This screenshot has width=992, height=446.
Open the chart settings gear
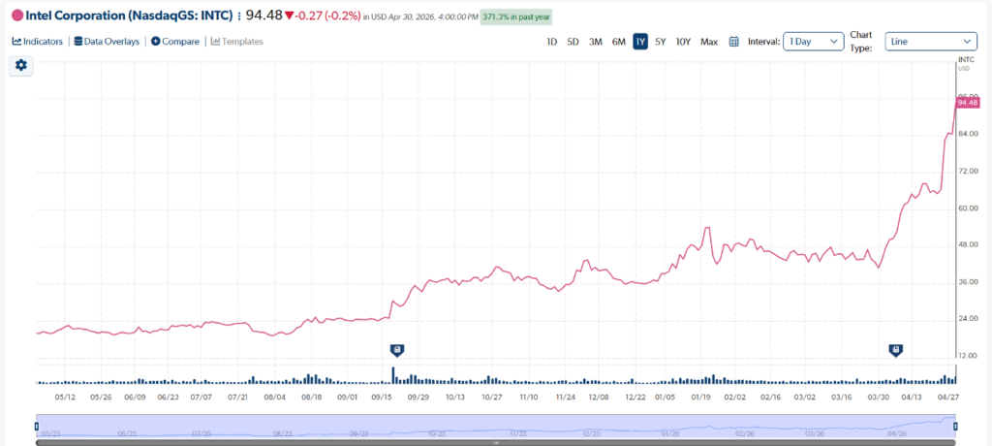pos(21,65)
